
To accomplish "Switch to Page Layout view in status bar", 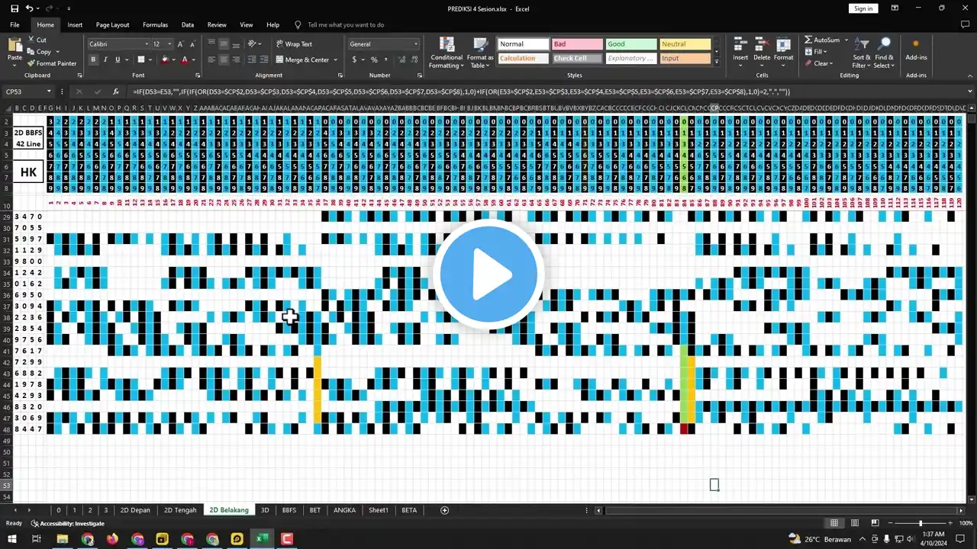I will [855, 523].
